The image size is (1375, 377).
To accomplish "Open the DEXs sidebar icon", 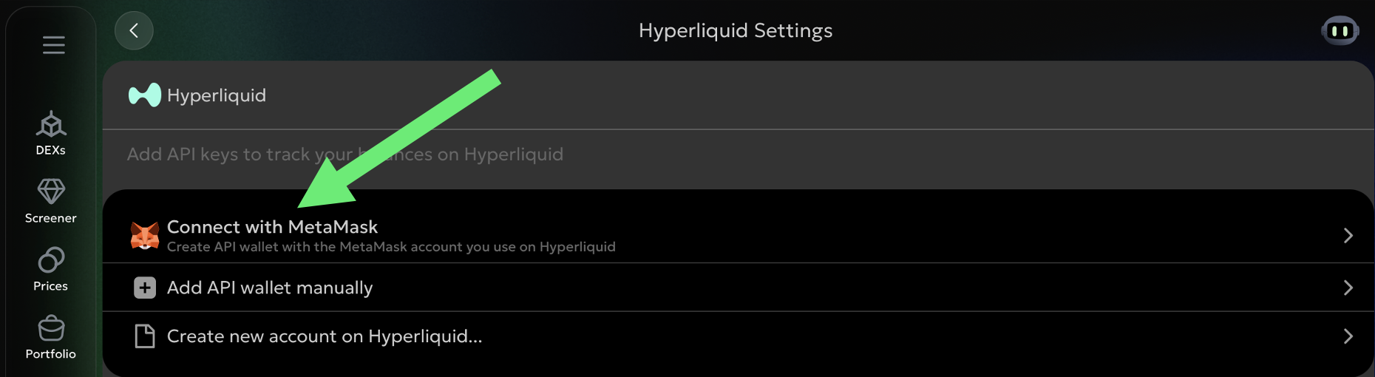I will coord(51,124).
